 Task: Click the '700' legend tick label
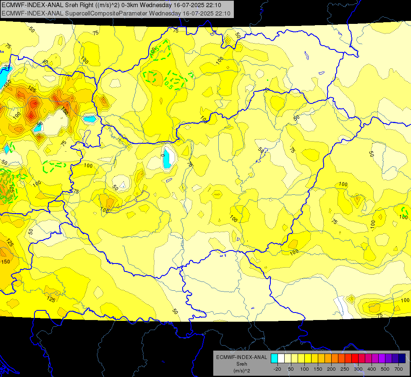[398, 369]
